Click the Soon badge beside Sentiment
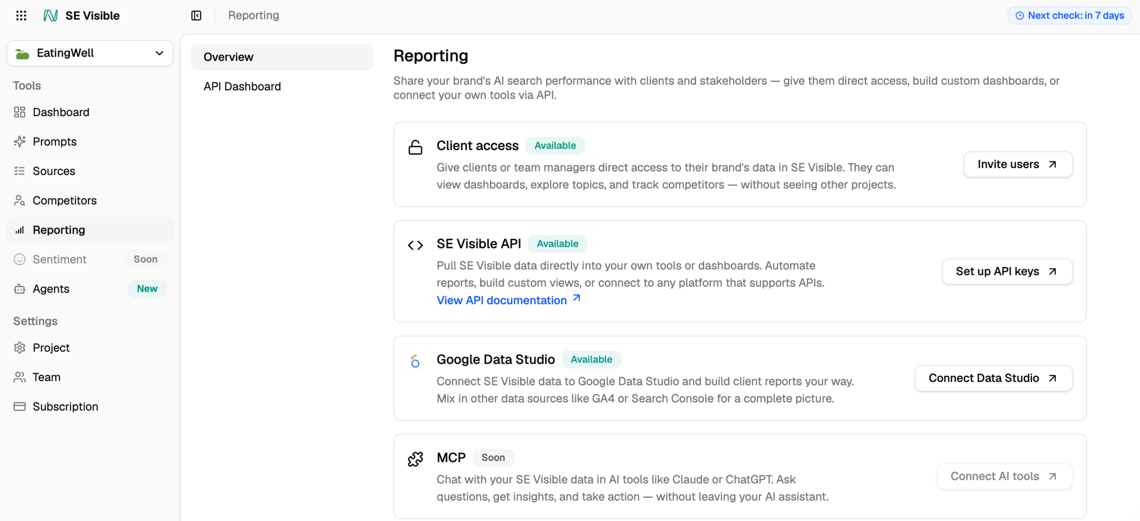 [x=146, y=259]
